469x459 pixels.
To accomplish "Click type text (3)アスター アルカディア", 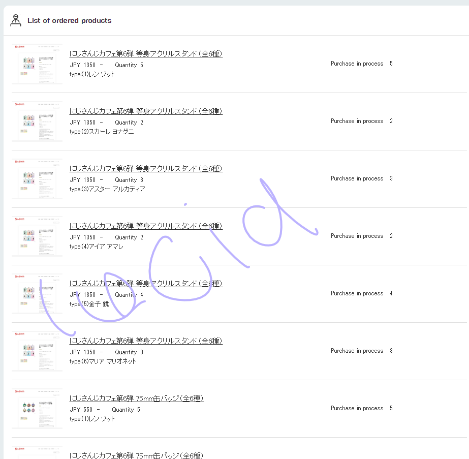I will 107,189.
